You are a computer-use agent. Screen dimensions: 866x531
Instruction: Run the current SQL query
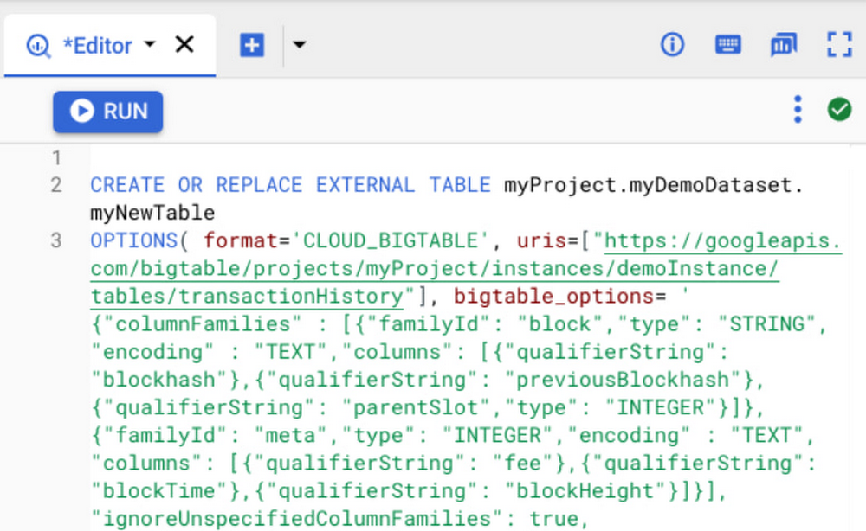107,111
